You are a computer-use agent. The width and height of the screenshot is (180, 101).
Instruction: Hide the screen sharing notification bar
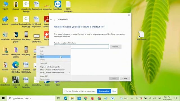tap(114, 91)
